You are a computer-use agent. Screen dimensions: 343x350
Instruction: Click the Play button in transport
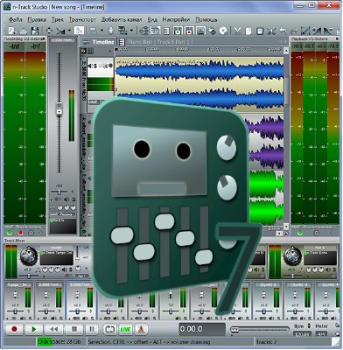(33, 329)
